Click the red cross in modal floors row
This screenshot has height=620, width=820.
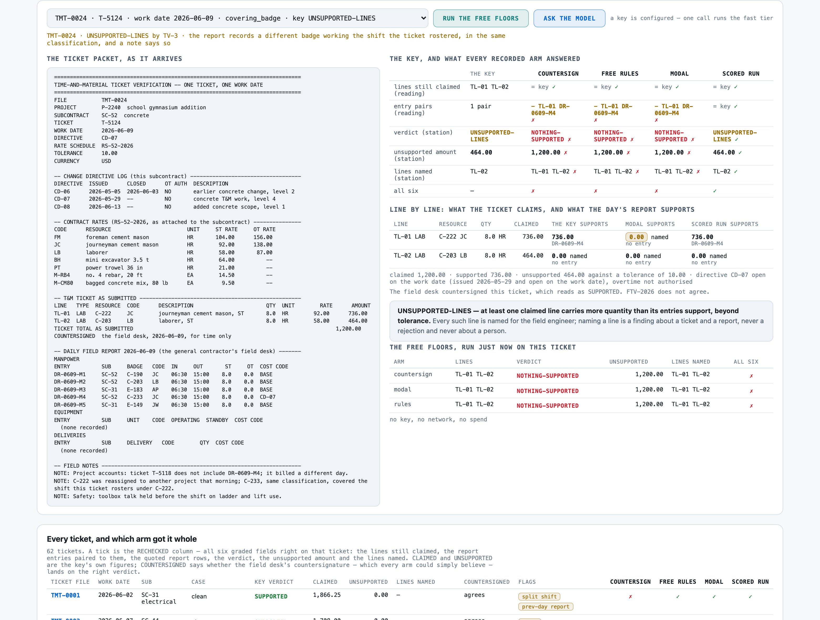(751, 391)
